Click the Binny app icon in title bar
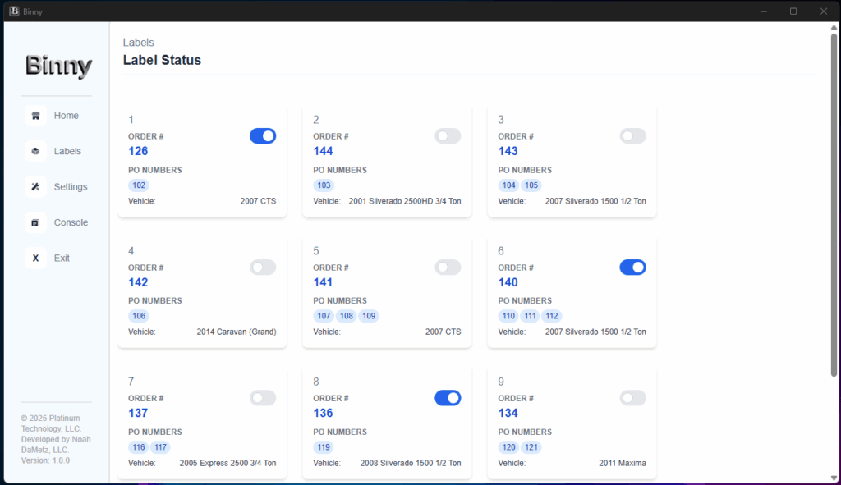The image size is (841, 485). tap(15, 11)
